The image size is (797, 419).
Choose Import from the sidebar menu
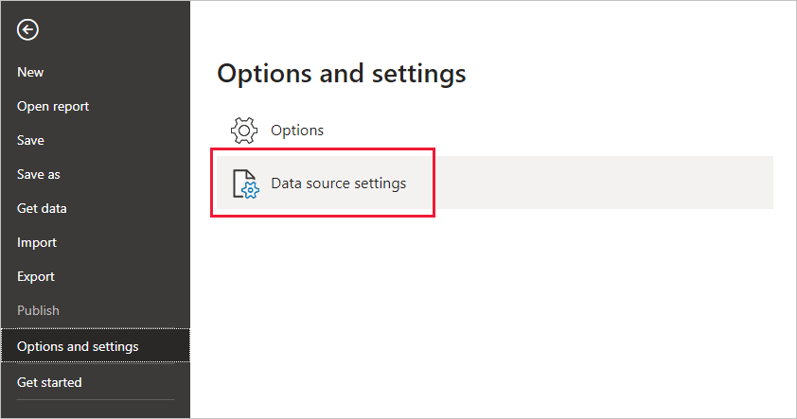37,242
